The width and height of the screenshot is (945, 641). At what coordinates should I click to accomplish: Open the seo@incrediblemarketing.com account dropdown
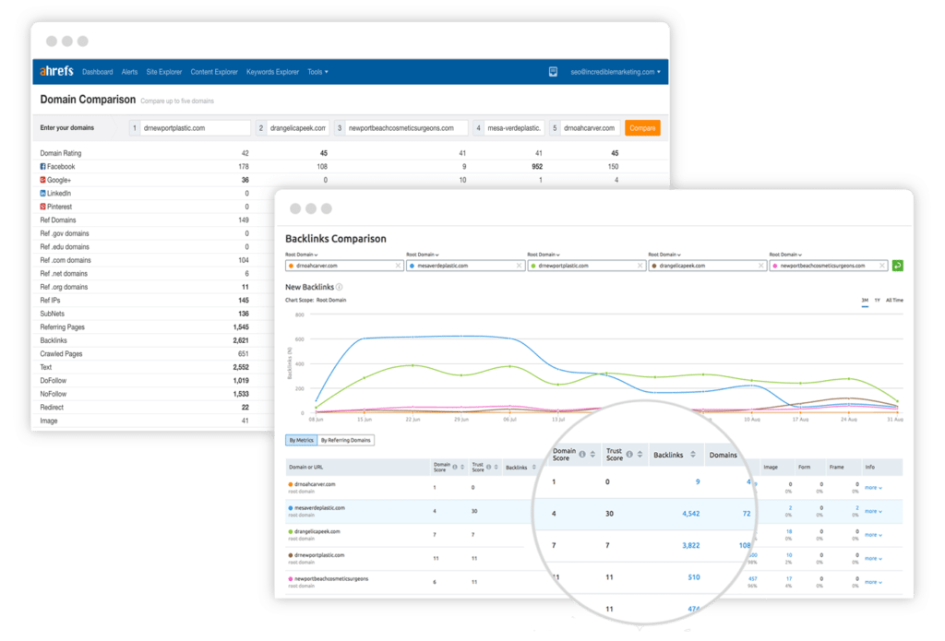pos(616,72)
